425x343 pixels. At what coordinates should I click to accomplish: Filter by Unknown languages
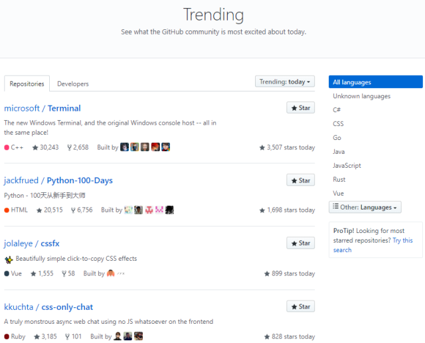[x=361, y=96]
